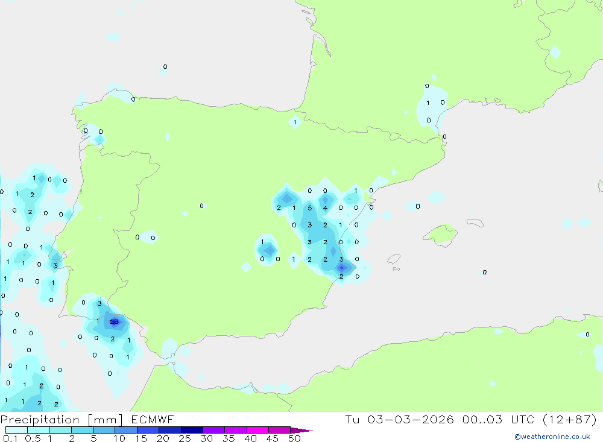Click the '25' legend scale label
This screenshot has height=442, width=603.
[x=185, y=438]
